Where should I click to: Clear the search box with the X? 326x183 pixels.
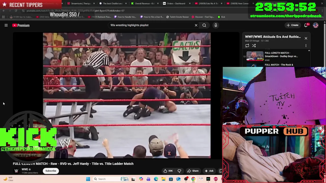[x=196, y=25]
